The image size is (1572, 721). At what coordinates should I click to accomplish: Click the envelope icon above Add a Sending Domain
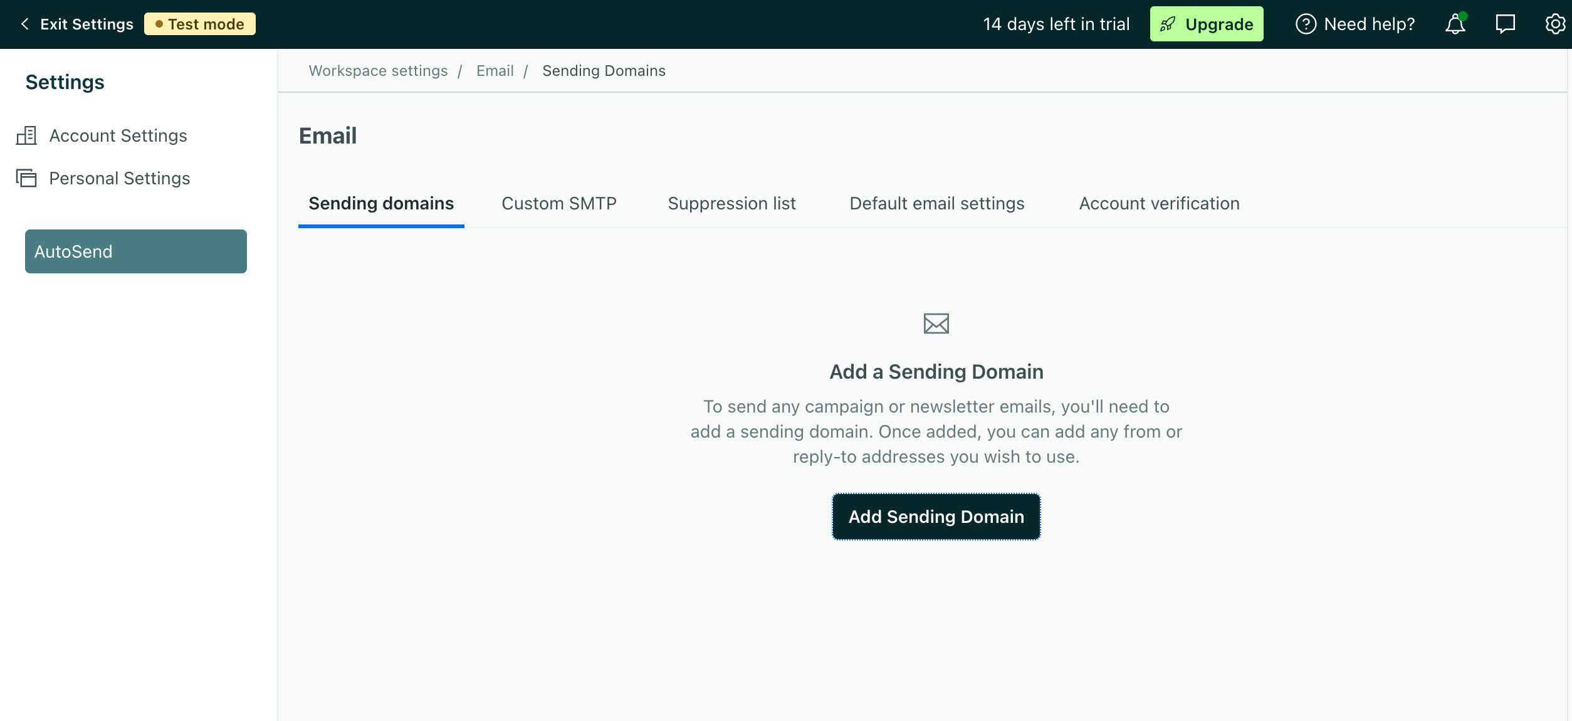(936, 324)
